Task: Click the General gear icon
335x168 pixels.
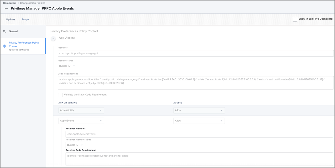Action: pos(4,32)
